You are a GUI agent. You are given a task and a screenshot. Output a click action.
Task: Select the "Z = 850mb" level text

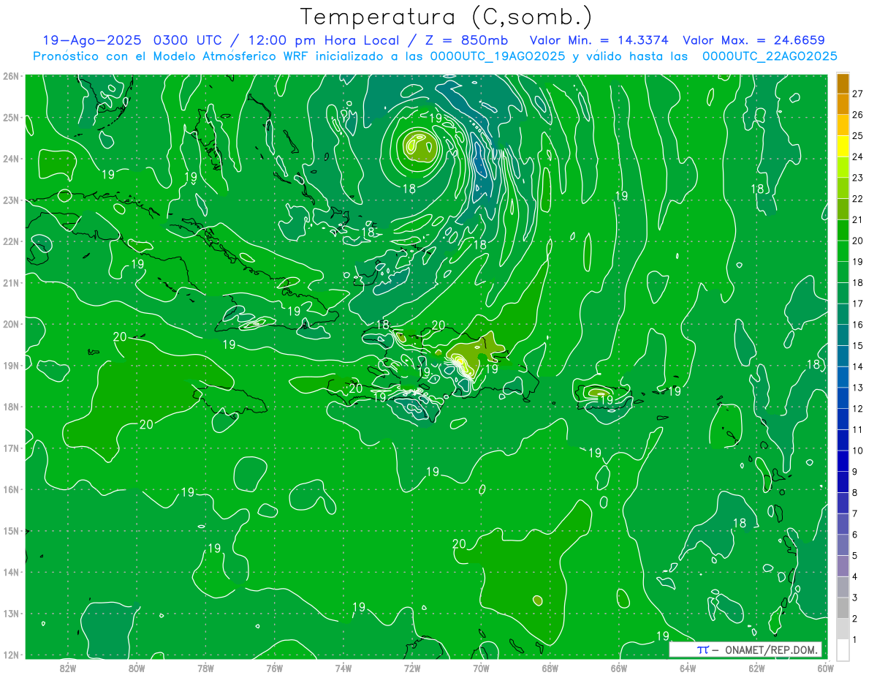pos(467,40)
